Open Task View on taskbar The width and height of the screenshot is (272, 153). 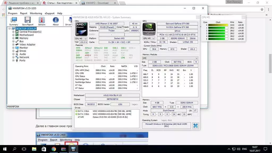click(x=24, y=149)
